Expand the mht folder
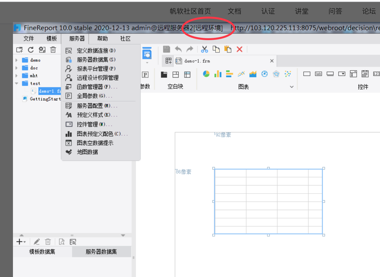This screenshot has height=277, width=380. click(x=17, y=76)
